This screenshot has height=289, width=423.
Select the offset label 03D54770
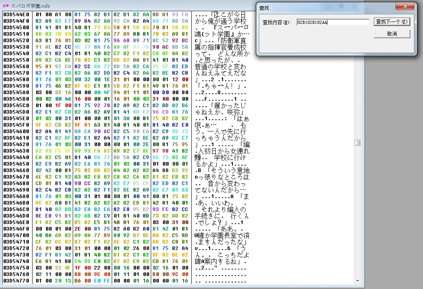[16, 280]
